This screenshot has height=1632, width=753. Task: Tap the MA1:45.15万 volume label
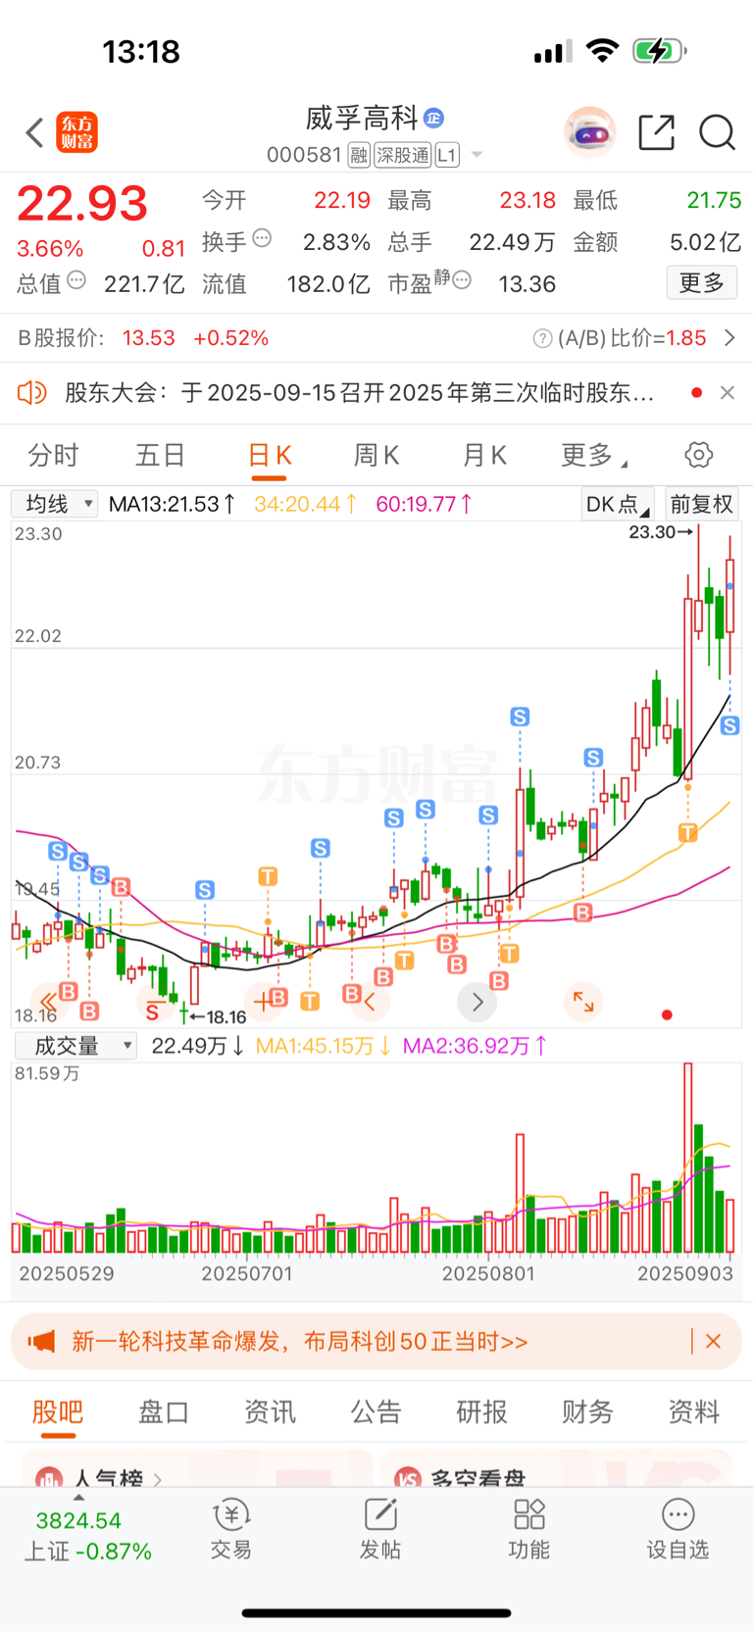323,1046
